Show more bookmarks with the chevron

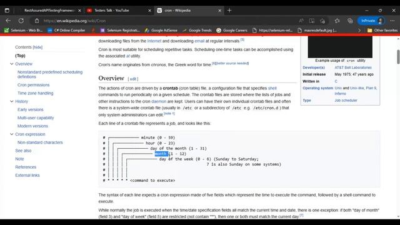[359, 31]
